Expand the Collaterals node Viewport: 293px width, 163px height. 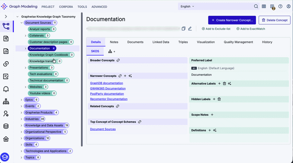pyautogui.click(x=26, y=36)
